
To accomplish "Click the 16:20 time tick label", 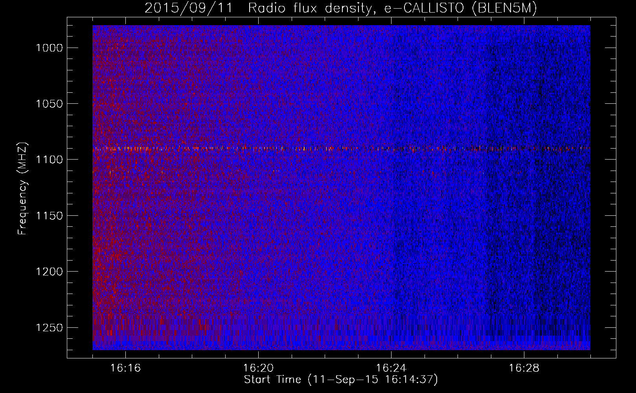I will [258, 368].
